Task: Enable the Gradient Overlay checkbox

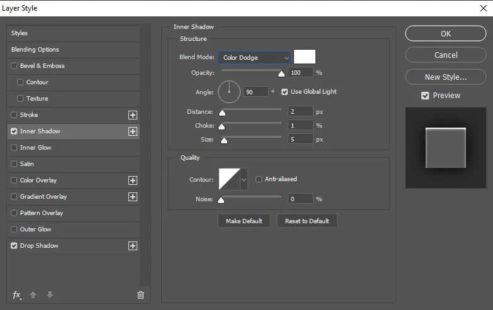Action: coord(14,196)
